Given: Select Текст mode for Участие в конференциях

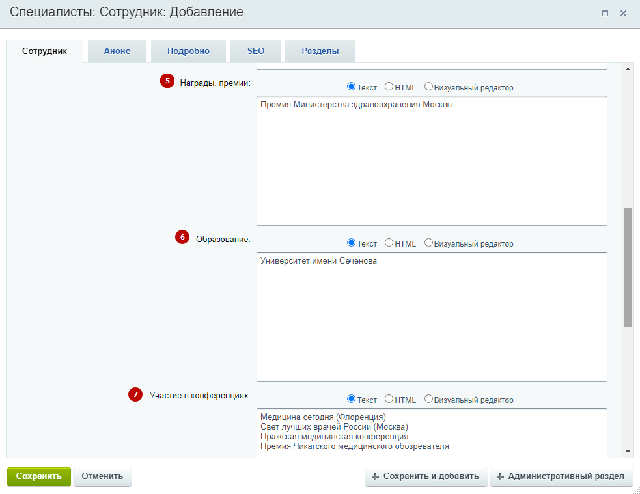Looking at the screenshot, I should point(351,399).
